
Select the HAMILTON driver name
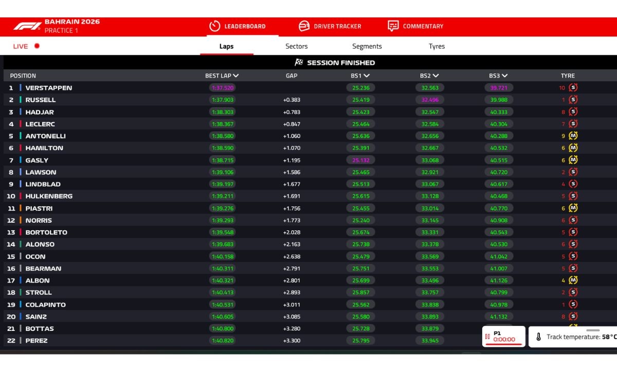click(44, 148)
